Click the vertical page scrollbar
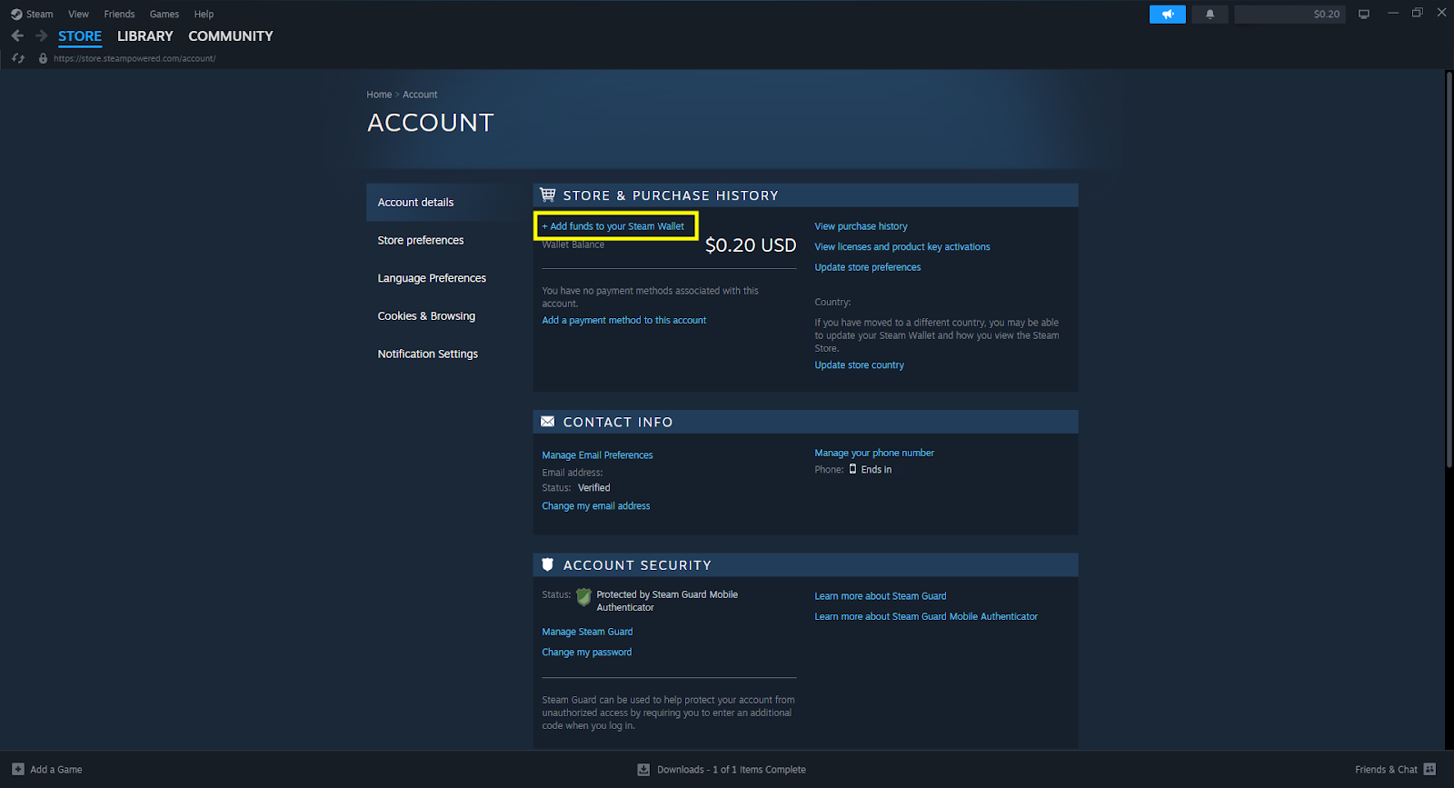This screenshot has width=1454, height=788. [x=1449, y=268]
